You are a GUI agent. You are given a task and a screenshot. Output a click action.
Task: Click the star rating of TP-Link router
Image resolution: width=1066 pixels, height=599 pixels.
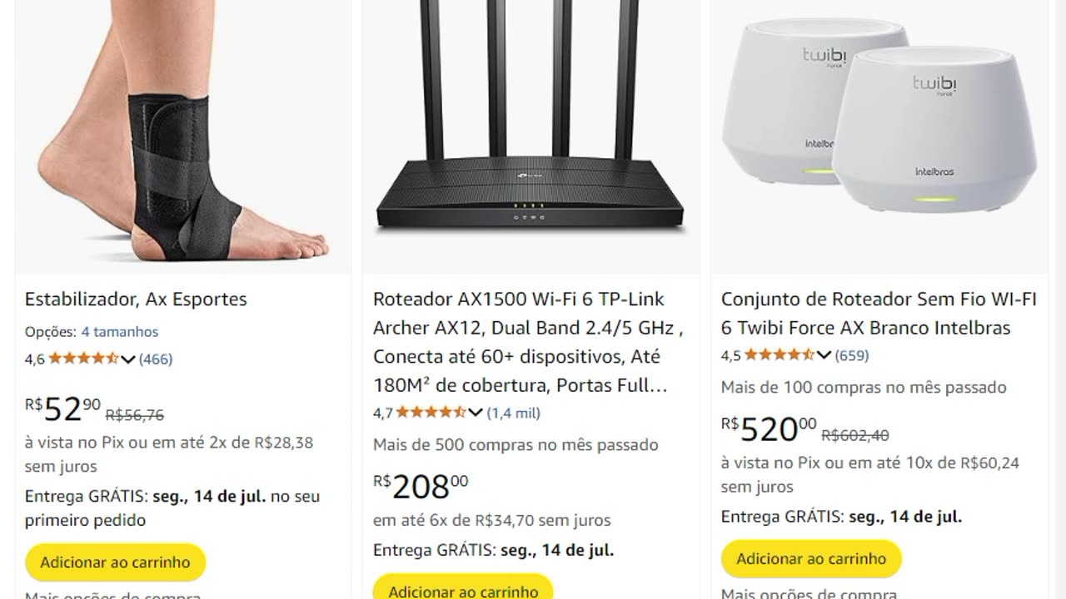click(x=431, y=412)
